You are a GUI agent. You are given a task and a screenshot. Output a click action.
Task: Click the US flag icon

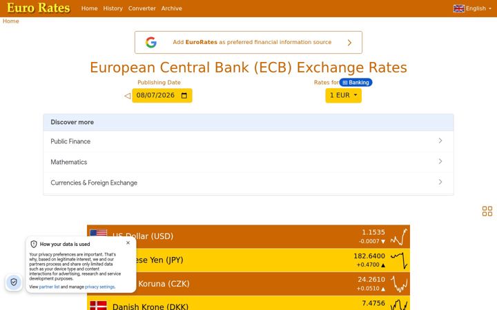point(98,234)
